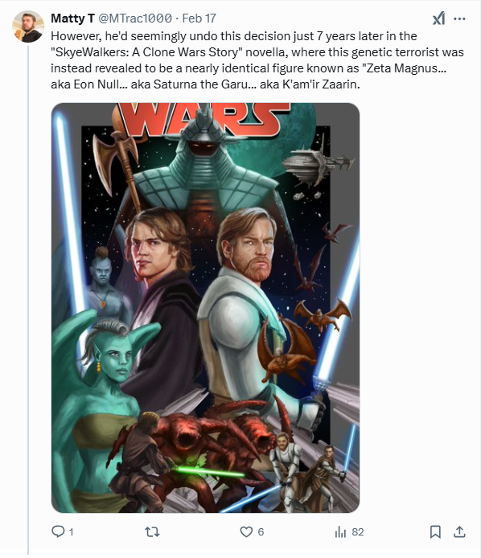Open the @MTrac1000 handle link
The width and height of the screenshot is (481, 558).
coord(135,18)
